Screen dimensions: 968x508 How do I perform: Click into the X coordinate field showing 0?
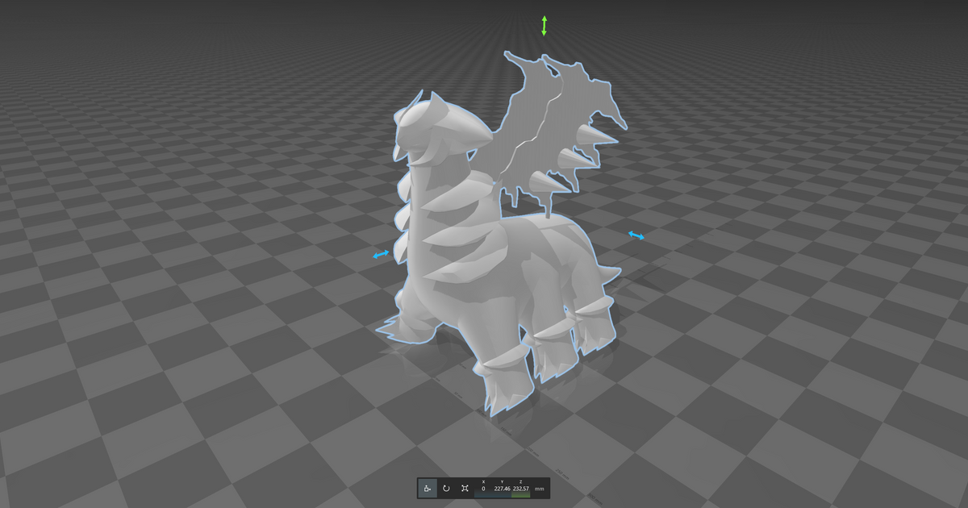pyautogui.click(x=483, y=489)
